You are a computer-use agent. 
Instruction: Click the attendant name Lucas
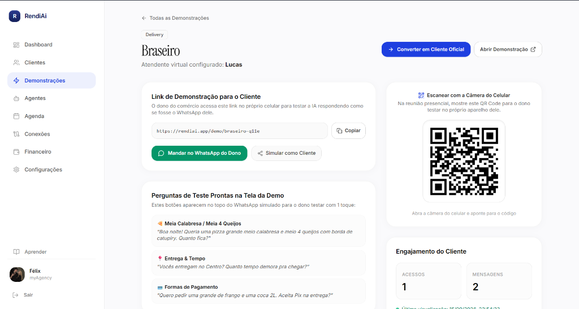tap(234, 65)
